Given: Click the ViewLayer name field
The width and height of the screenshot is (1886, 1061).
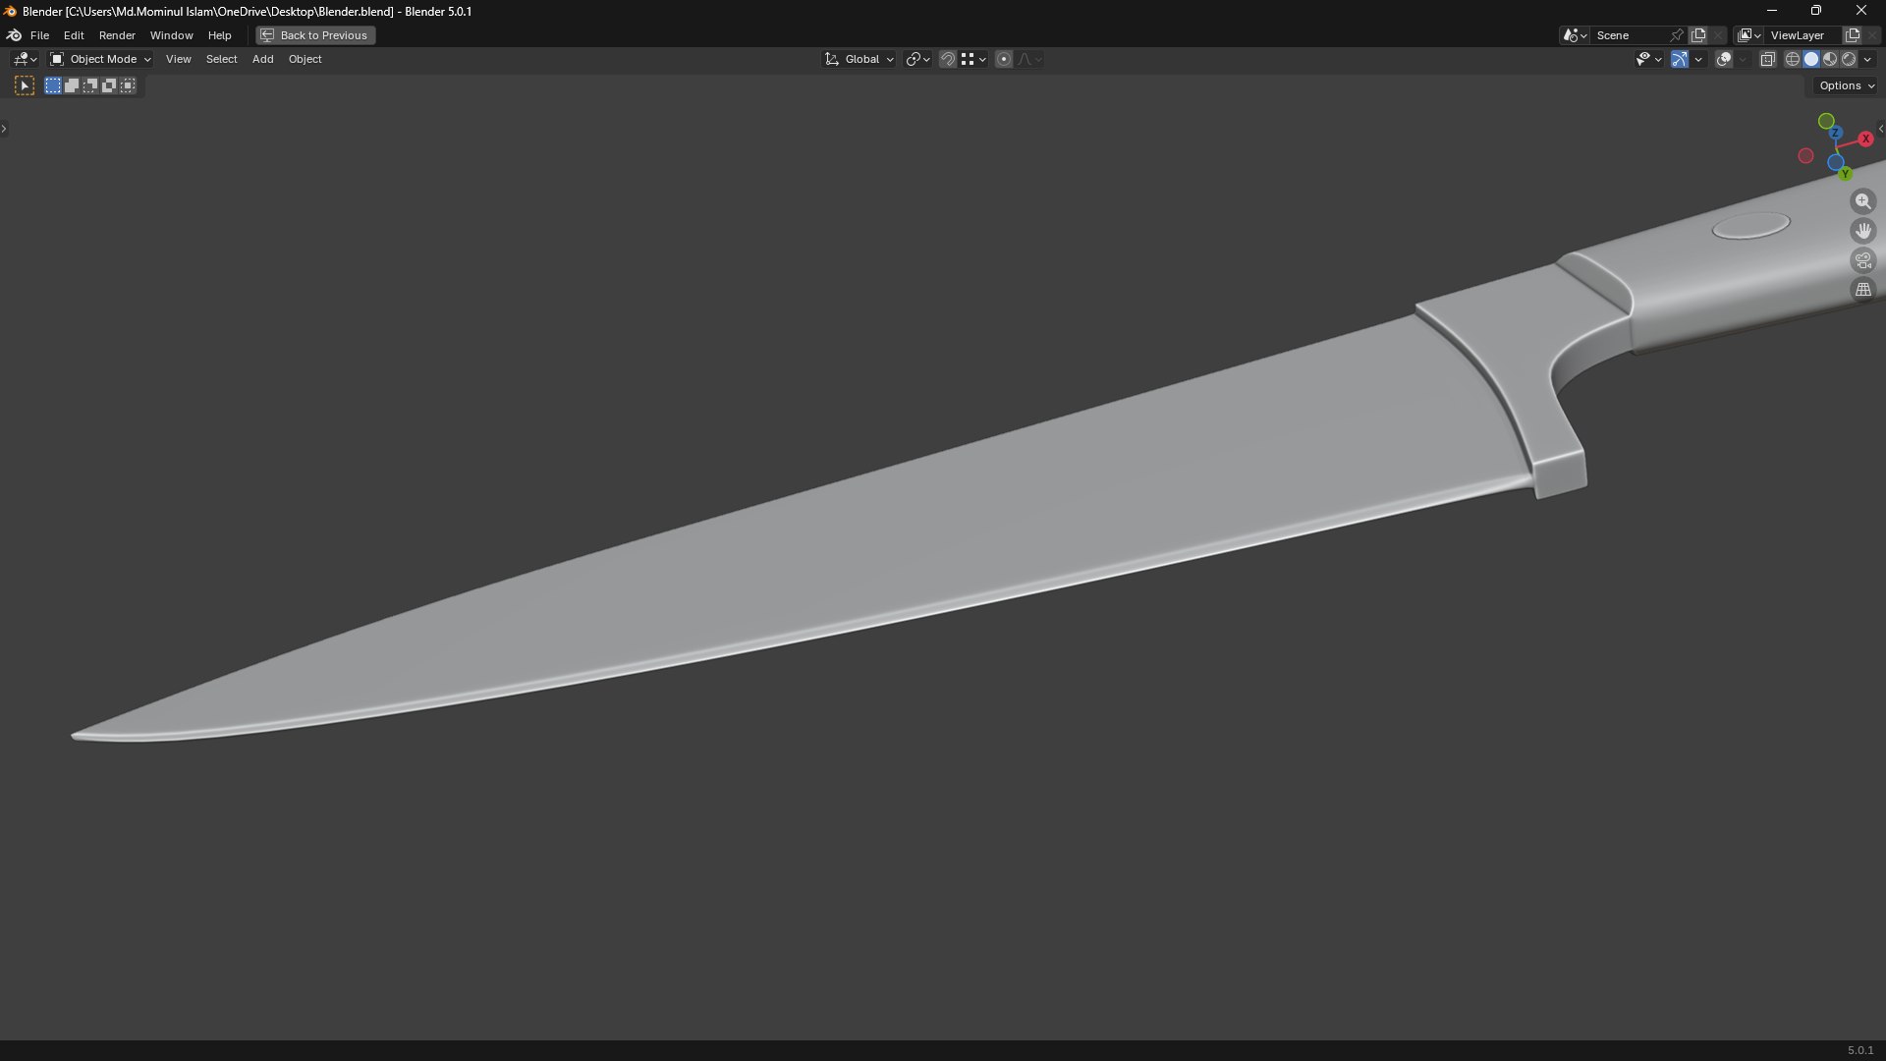Looking at the screenshot, I should [1803, 35].
